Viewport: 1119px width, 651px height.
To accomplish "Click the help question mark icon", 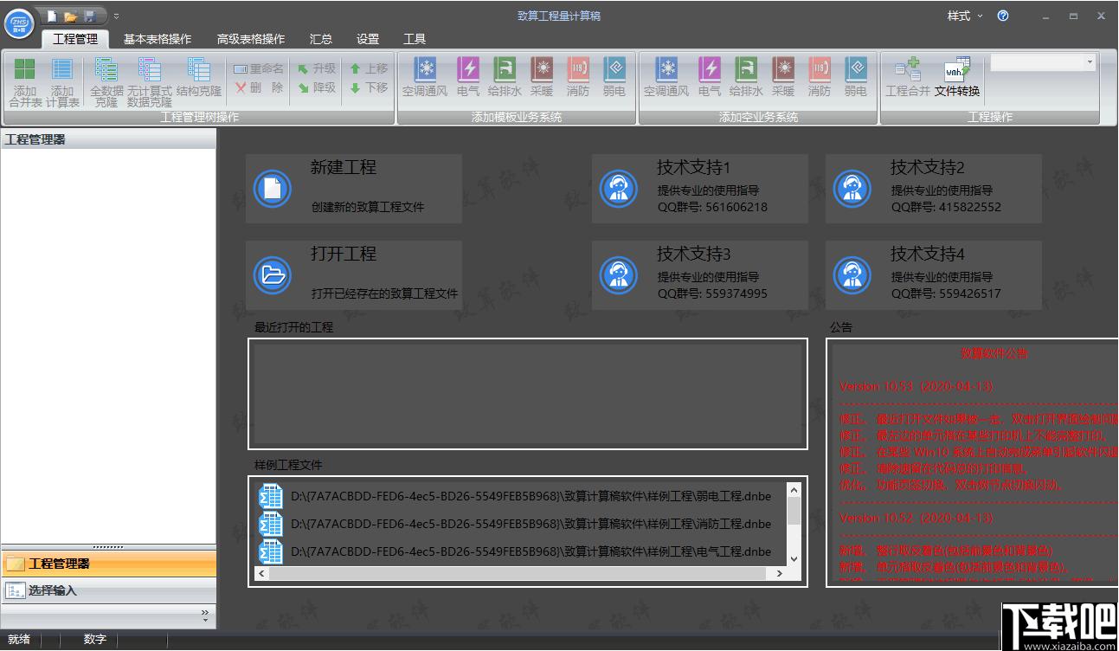I will click(x=1003, y=16).
